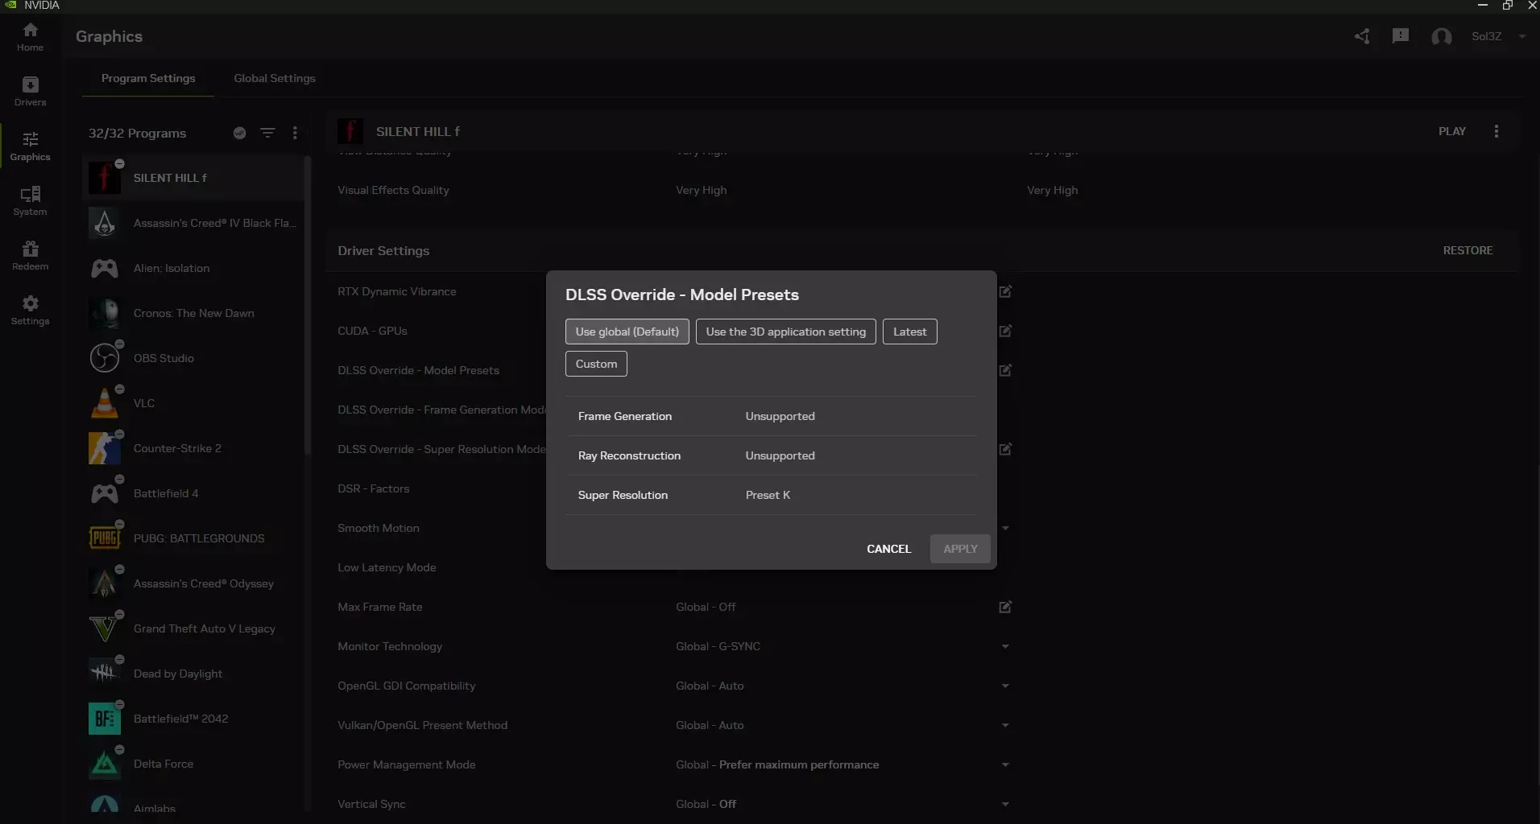
Task: Click the filter programs icon
Action: (x=267, y=133)
